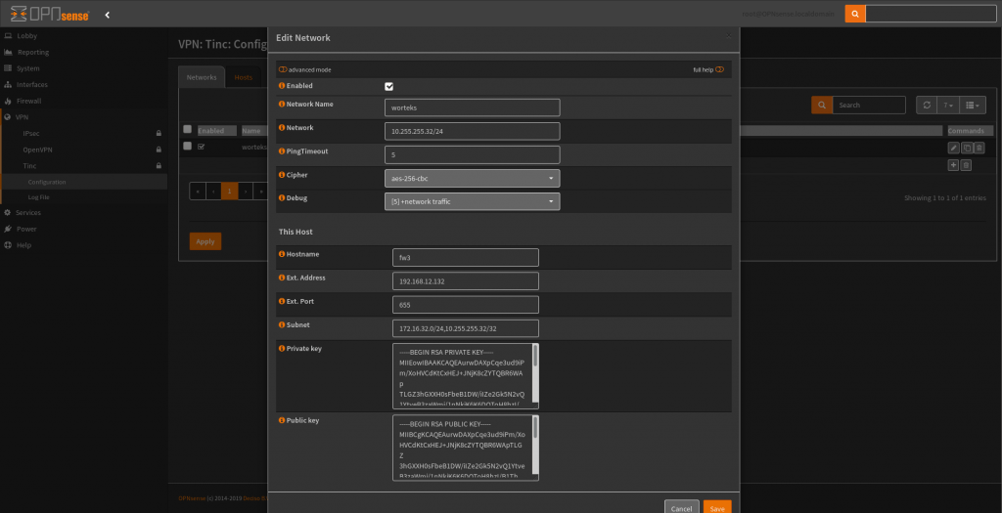
Task: Open the Cipher dropdown showing aes-256-cbc
Action: (472, 178)
